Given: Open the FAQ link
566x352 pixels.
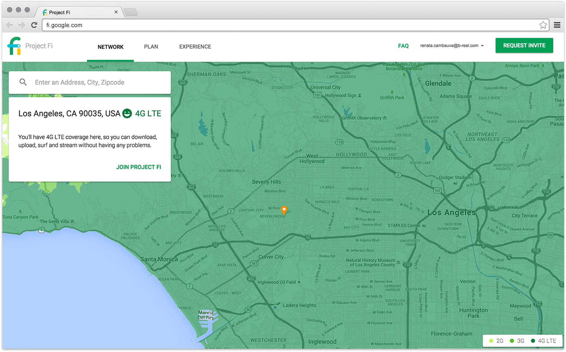Looking at the screenshot, I should tap(403, 46).
